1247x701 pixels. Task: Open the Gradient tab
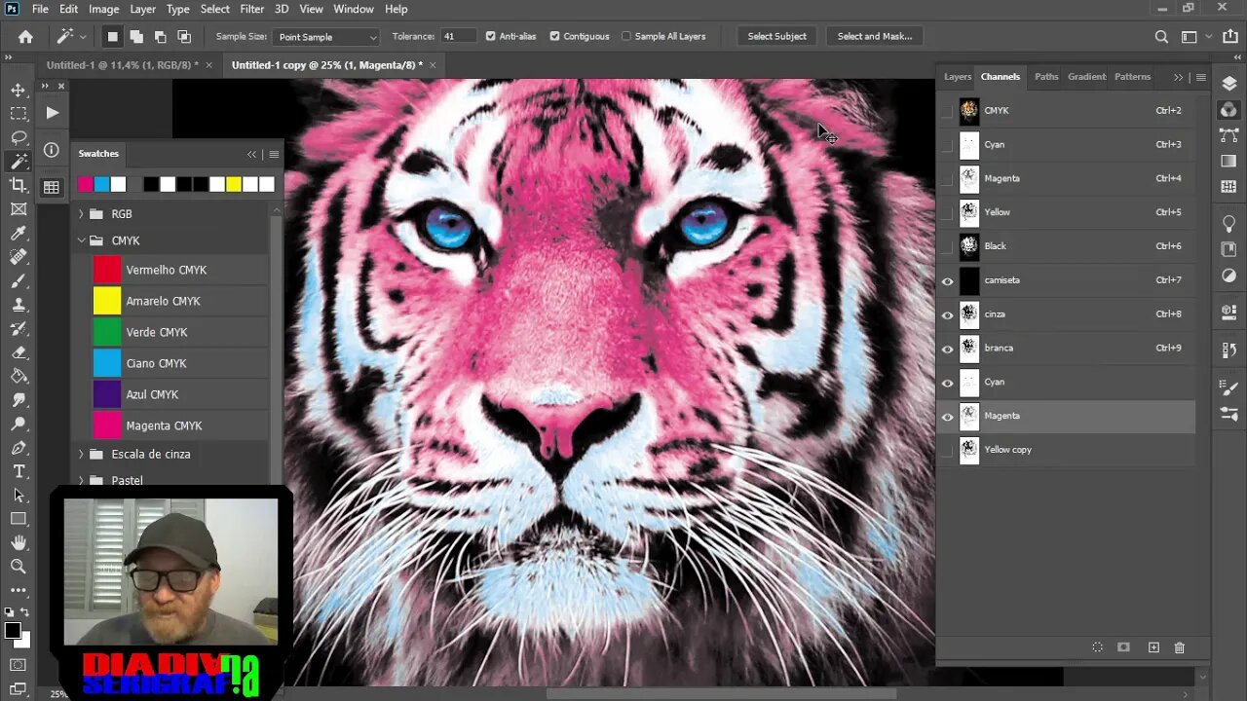tap(1086, 77)
